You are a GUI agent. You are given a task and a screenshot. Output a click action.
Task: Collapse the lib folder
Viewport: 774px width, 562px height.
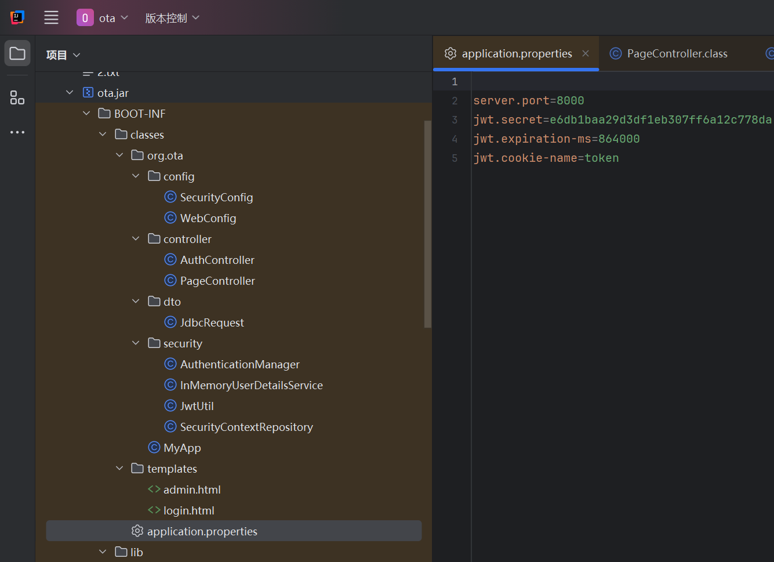tap(103, 552)
